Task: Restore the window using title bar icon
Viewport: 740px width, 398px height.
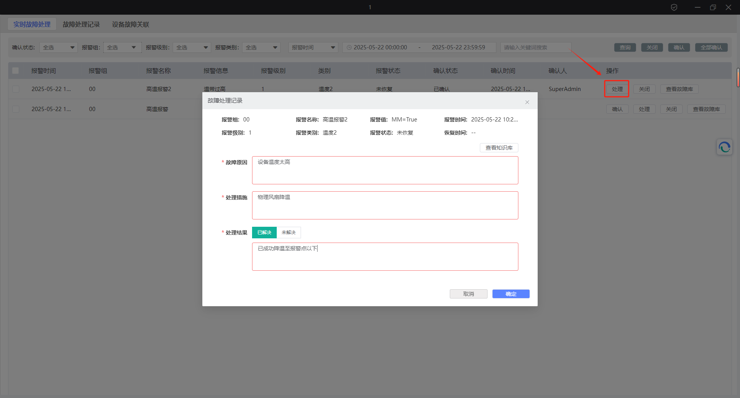Action: (x=713, y=7)
